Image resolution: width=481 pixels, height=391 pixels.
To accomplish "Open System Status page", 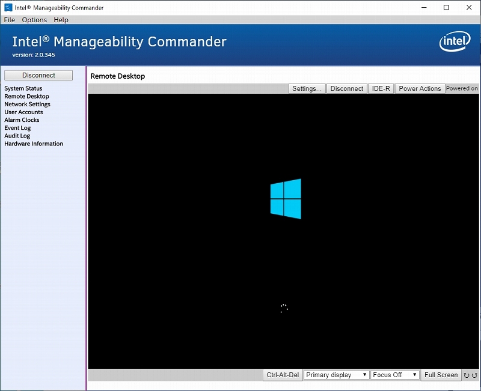I will tap(23, 88).
